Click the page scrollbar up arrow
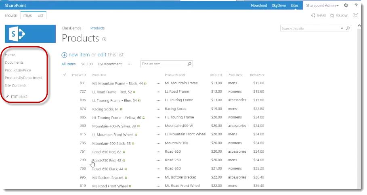This screenshot has width=367, height=195. [359, 26]
